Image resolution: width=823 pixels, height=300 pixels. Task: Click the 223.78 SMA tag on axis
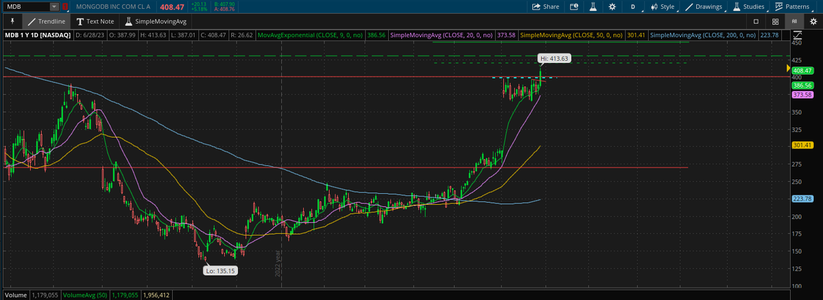(x=802, y=199)
